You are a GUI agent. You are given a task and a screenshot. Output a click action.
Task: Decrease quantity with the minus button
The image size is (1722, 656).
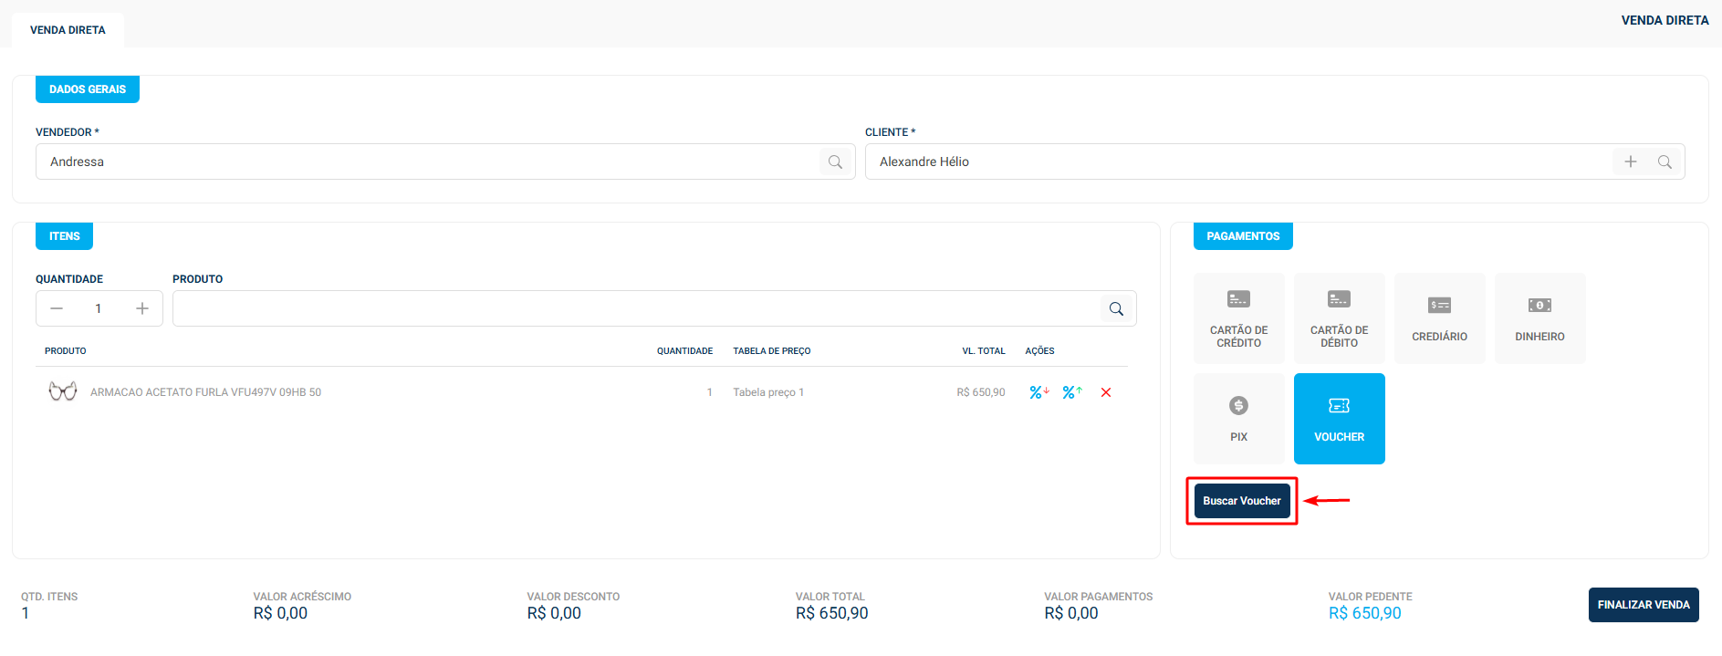pos(57,309)
